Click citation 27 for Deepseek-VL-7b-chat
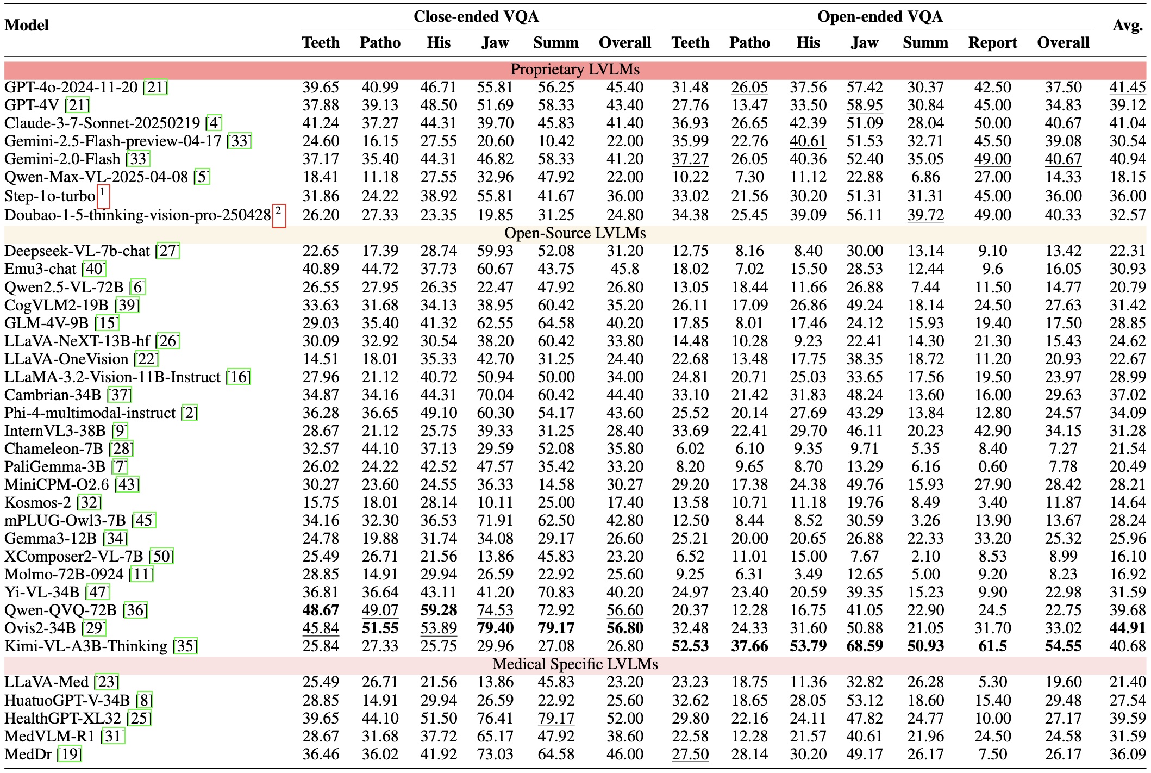 [167, 251]
